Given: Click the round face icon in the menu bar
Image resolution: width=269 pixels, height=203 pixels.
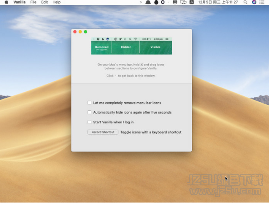Looking at the screenshot, I should 175,2.
